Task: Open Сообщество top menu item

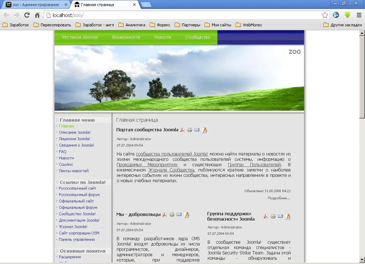Action: (x=198, y=37)
